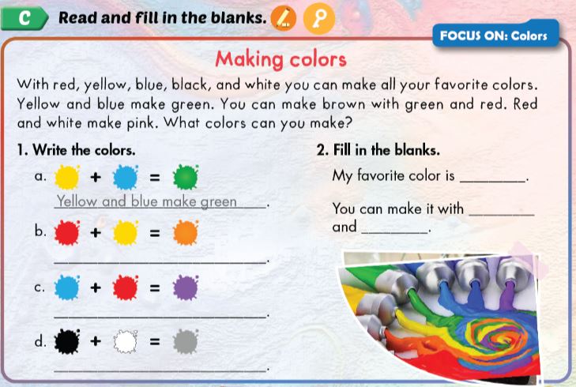576x387 pixels.
Task: Click the purple splat in row c
Action: [185, 288]
